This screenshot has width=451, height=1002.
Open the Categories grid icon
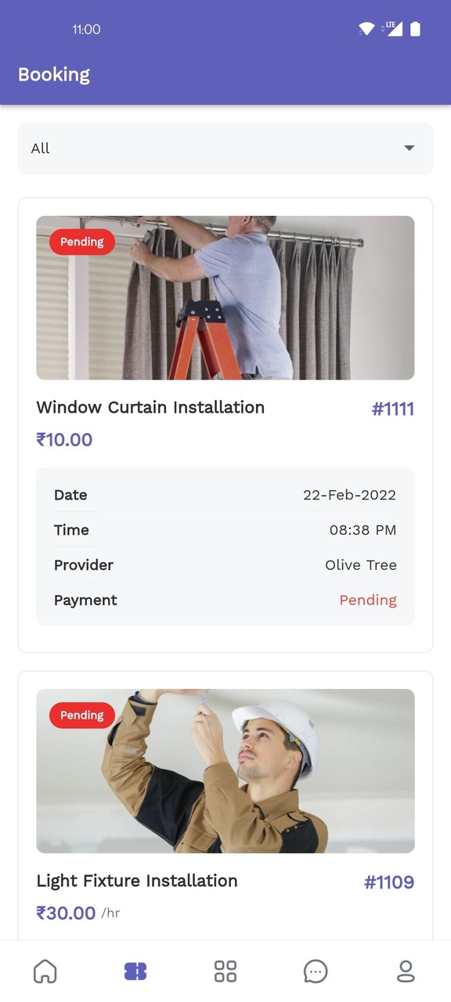click(225, 971)
